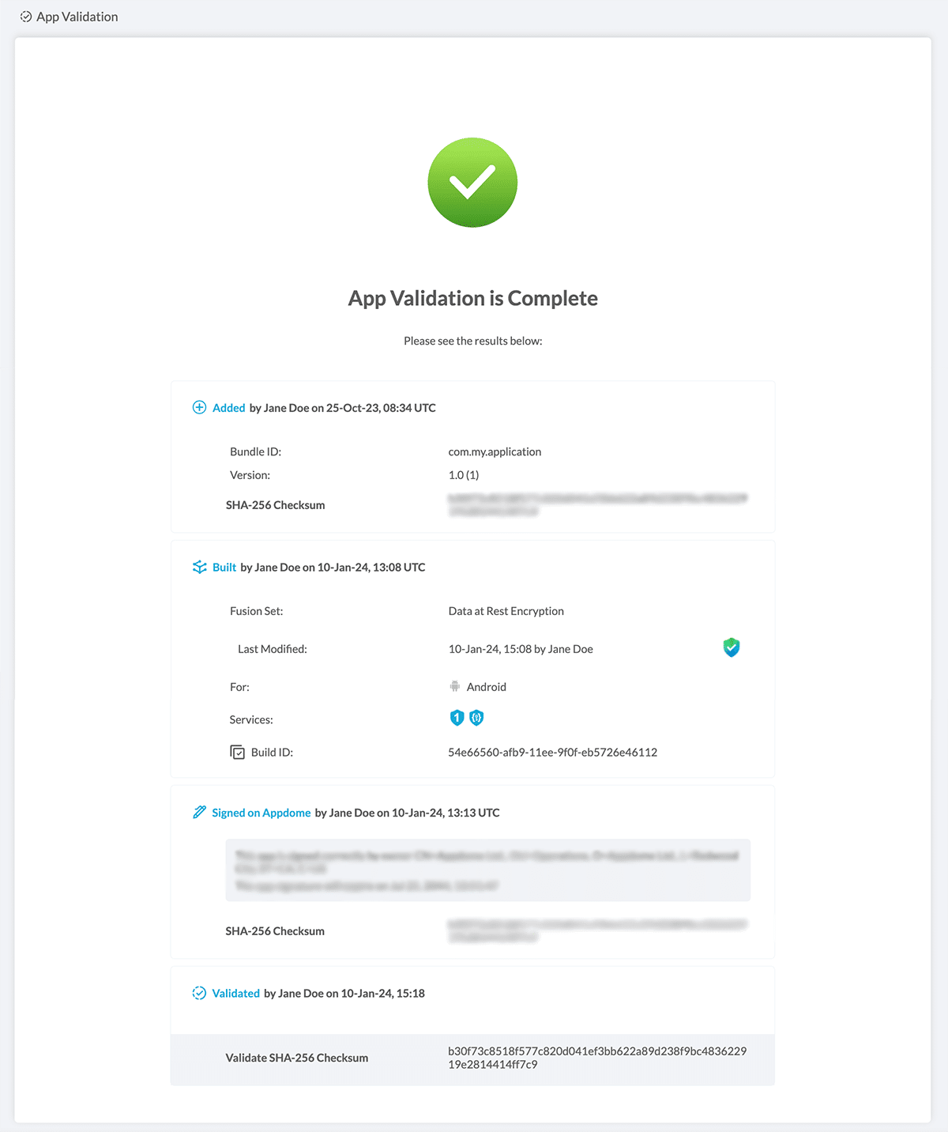This screenshot has width=948, height=1132.
Task: Click the Build ID copy icon
Action: (237, 753)
